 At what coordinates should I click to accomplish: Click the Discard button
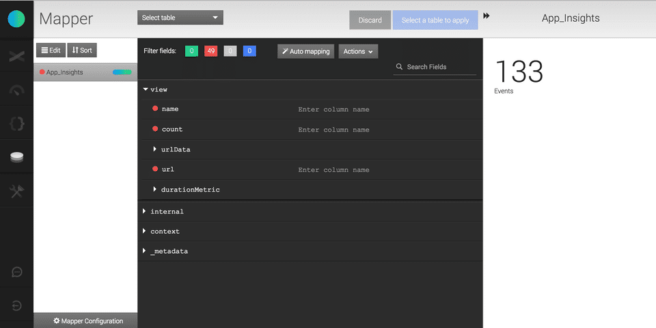click(x=370, y=20)
